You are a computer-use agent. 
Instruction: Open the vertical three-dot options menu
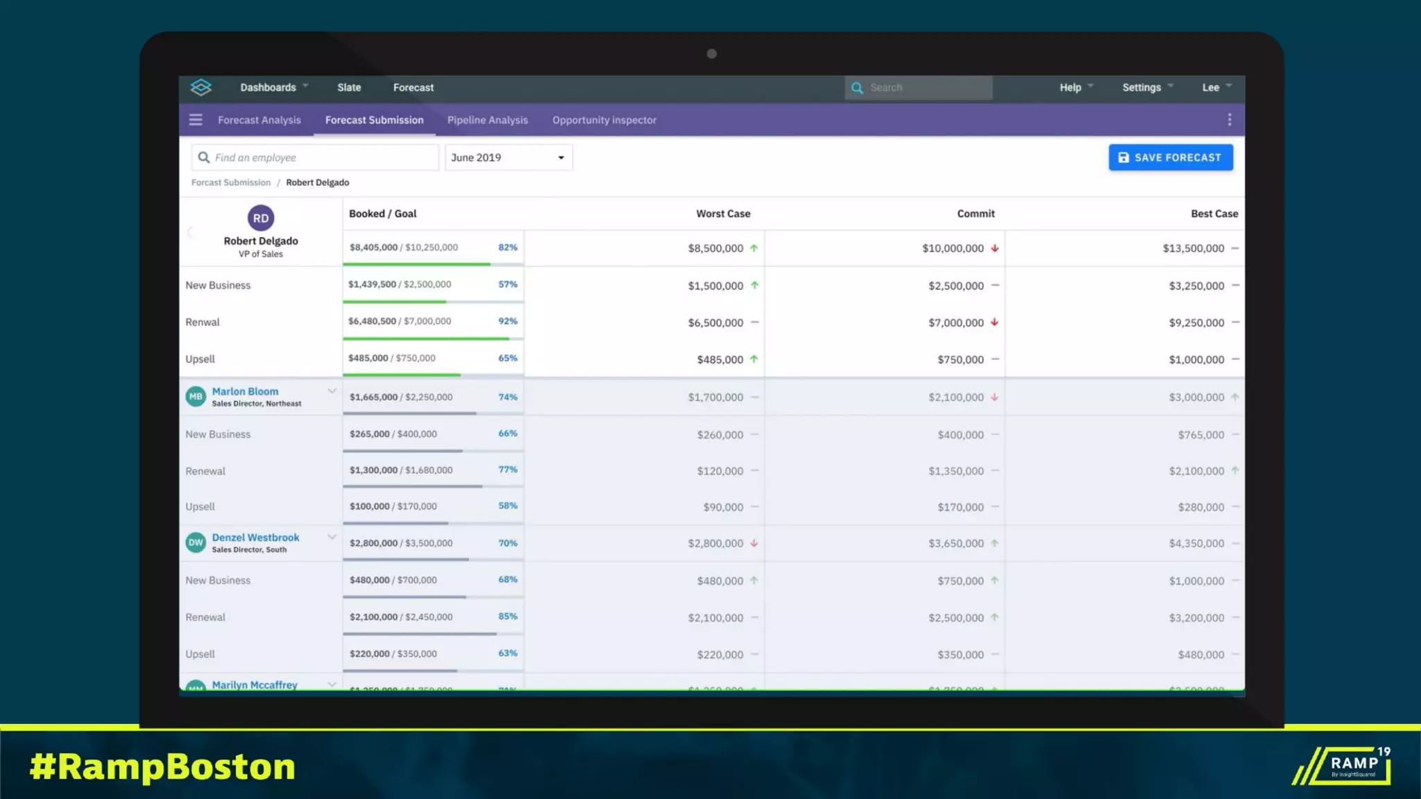pos(1229,120)
